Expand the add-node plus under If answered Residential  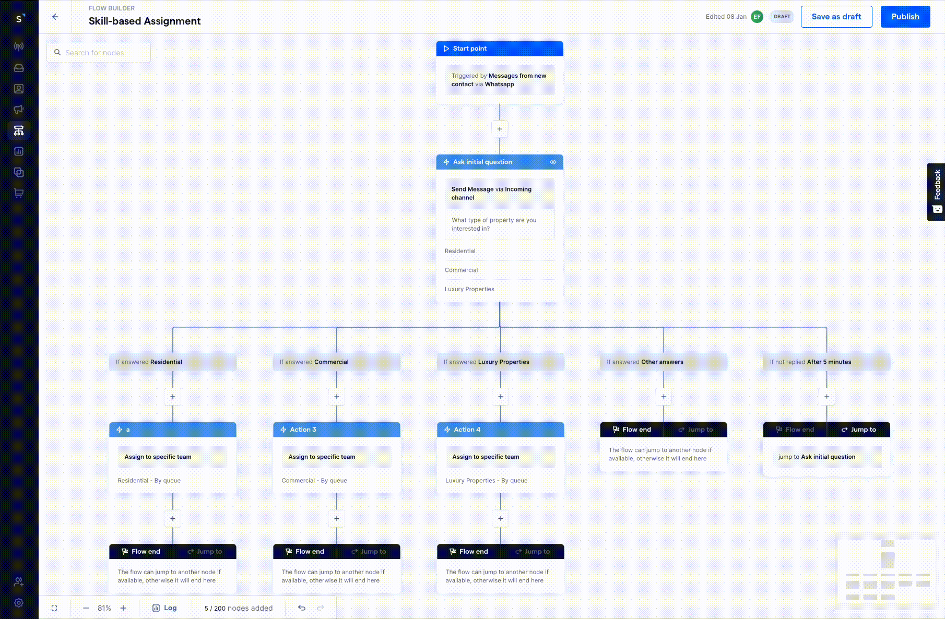[172, 397]
